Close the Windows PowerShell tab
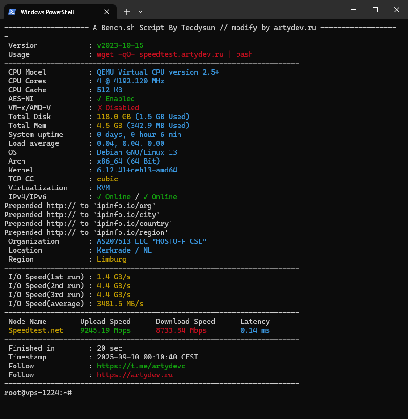This screenshot has width=408, height=419. pos(107,12)
